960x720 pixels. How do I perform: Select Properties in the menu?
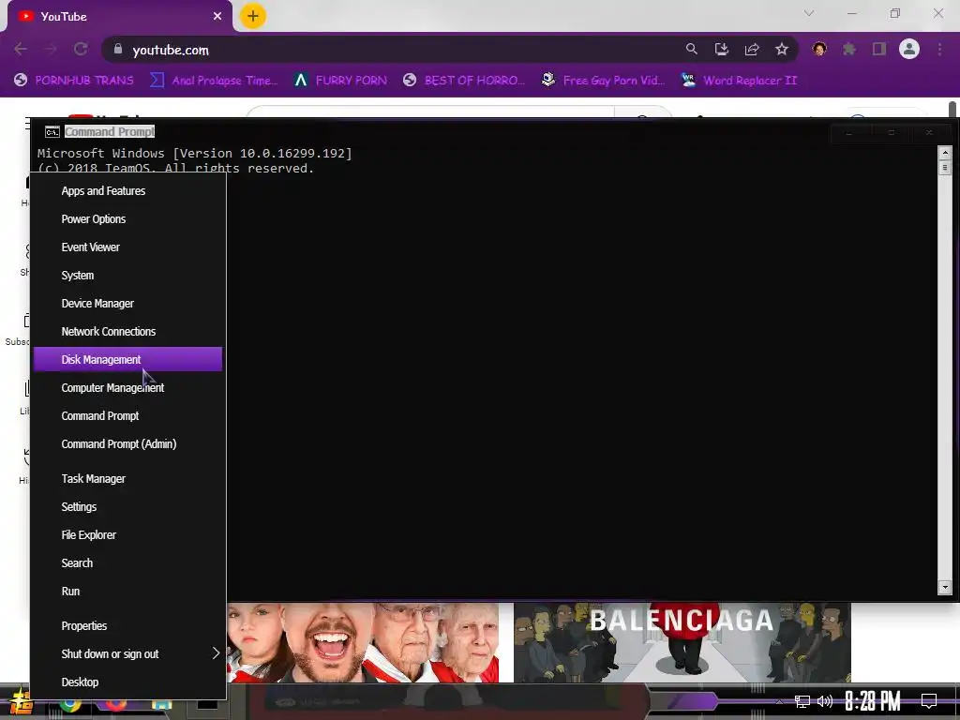pyautogui.click(x=127, y=626)
